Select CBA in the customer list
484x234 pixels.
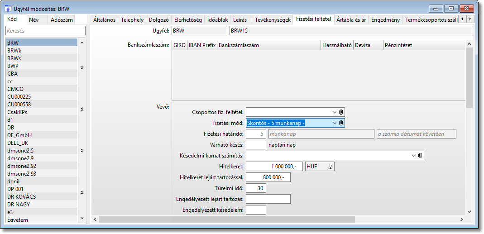42,73
